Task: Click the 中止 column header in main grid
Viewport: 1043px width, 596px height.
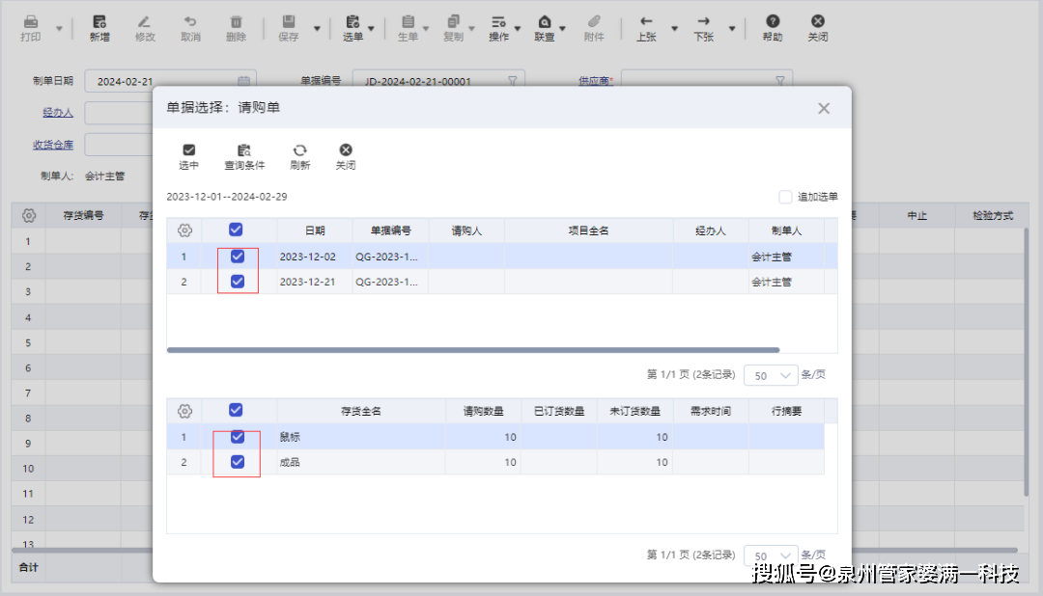Action: click(916, 215)
